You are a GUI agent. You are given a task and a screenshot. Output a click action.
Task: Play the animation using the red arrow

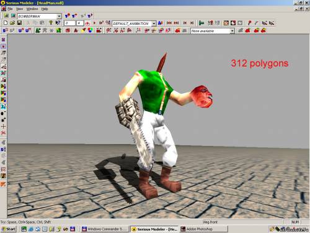coord(94,23)
